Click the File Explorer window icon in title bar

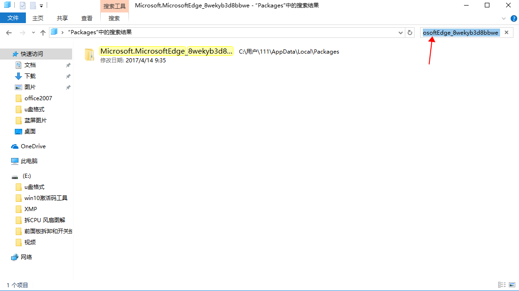pyautogui.click(x=7, y=5)
